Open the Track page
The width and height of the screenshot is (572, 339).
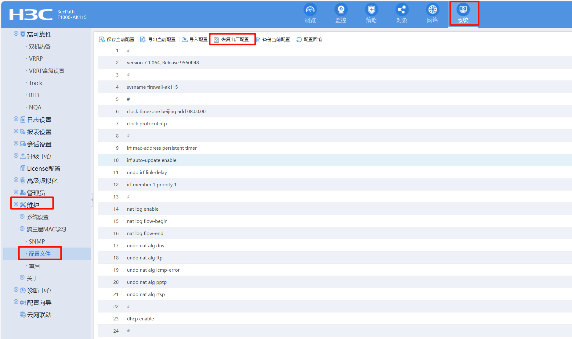36,83
